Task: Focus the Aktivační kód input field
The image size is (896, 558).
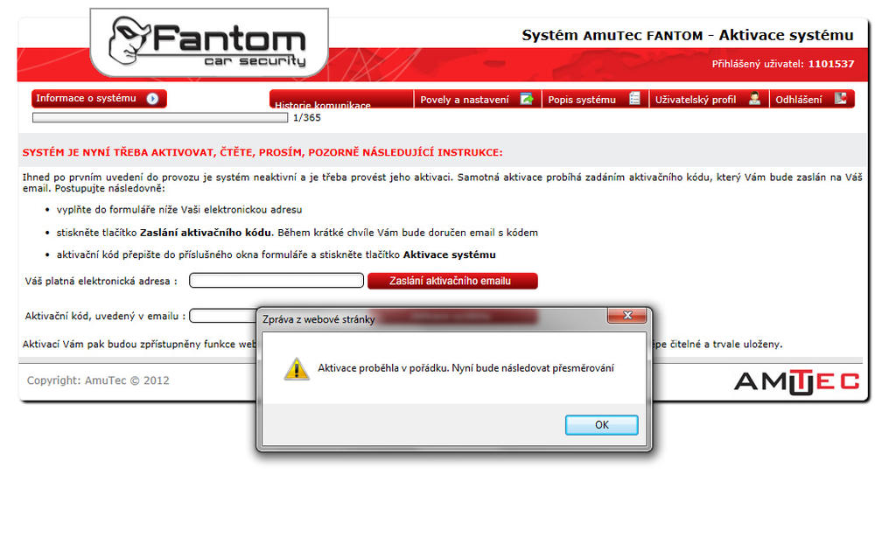Action: pos(223,316)
